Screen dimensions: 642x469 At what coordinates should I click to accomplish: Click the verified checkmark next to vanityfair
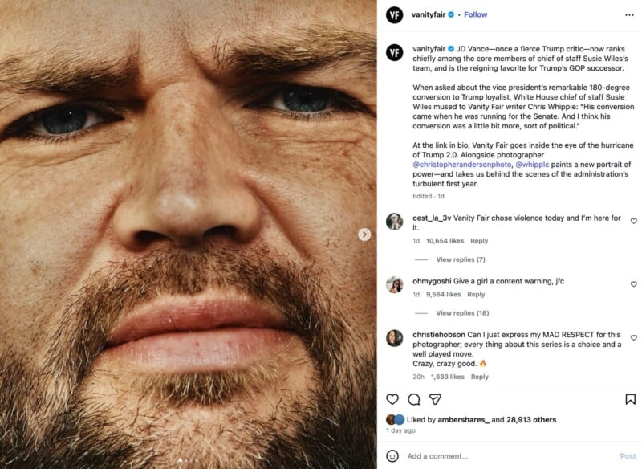click(450, 14)
